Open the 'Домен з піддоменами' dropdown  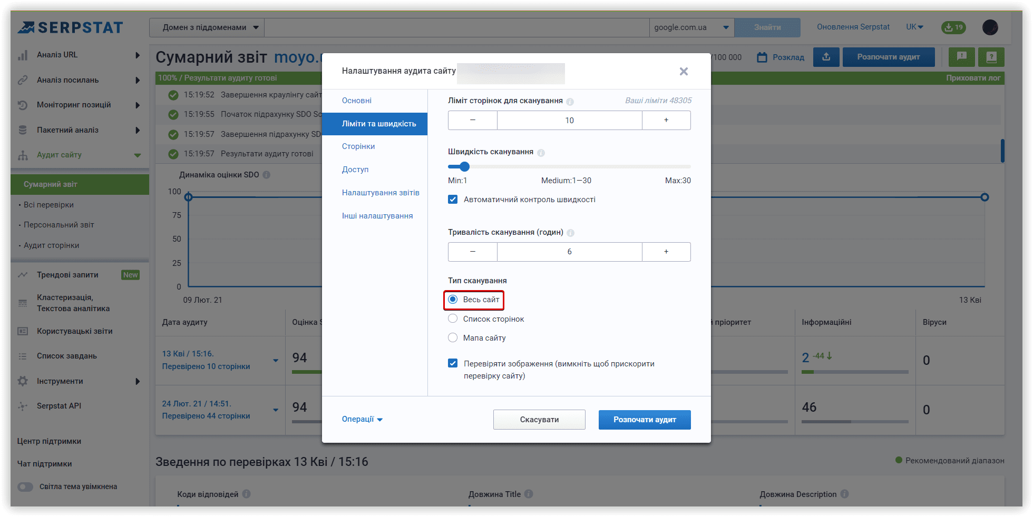point(207,27)
